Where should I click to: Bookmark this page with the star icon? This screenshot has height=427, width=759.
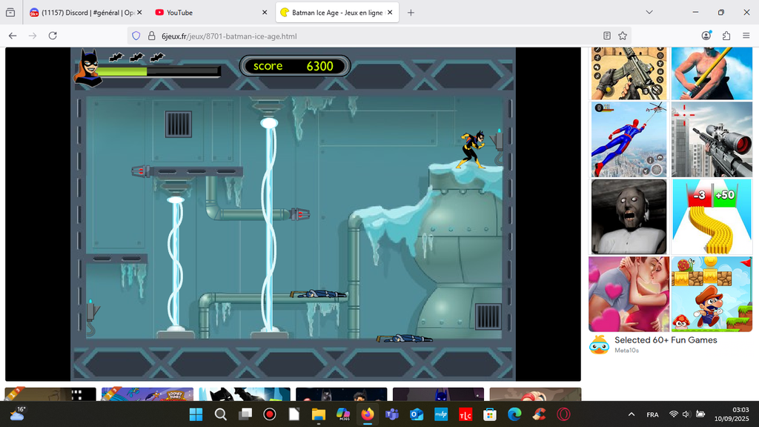623,36
